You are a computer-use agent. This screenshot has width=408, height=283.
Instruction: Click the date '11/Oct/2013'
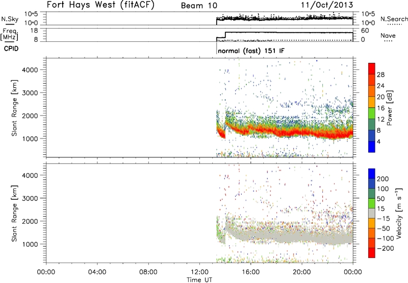click(x=327, y=5)
